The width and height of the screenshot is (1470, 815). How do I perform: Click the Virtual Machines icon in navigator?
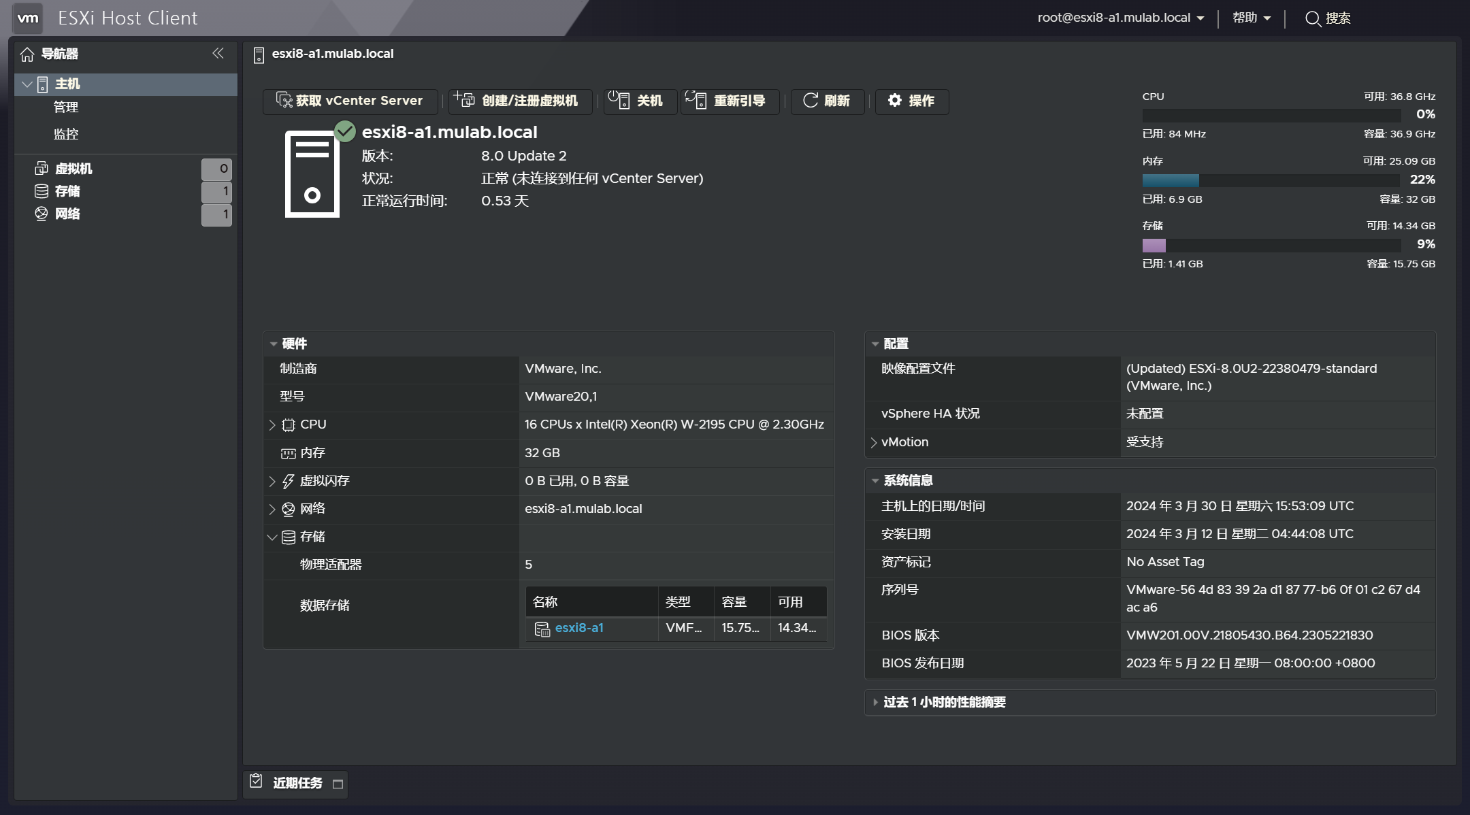pos(42,168)
